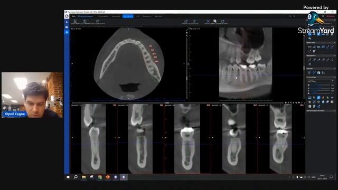This screenshot has height=190, width=338.
Task: Select the ruler distance tool in right panel
Action: click(309, 47)
